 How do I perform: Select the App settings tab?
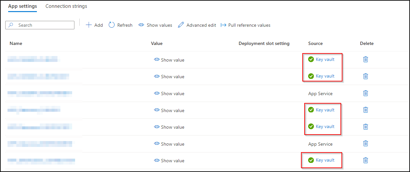click(x=23, y=6)
